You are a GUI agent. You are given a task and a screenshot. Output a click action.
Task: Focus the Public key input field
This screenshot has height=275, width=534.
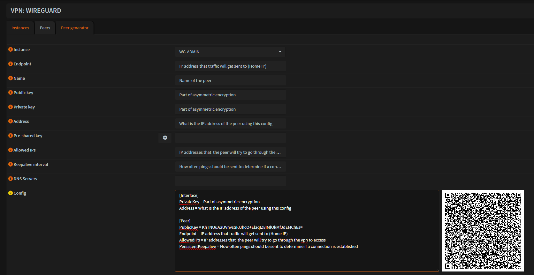[231, 95]
